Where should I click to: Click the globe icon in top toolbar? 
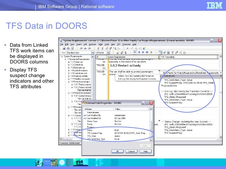(144, 48)
